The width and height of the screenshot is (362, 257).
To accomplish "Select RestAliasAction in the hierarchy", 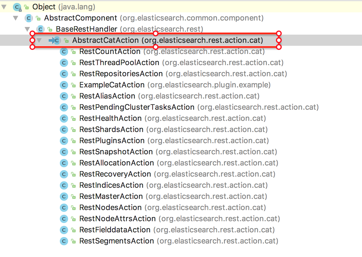I will 169,96.
